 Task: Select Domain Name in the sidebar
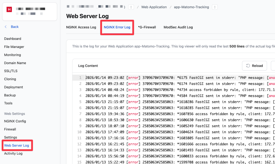15,63
